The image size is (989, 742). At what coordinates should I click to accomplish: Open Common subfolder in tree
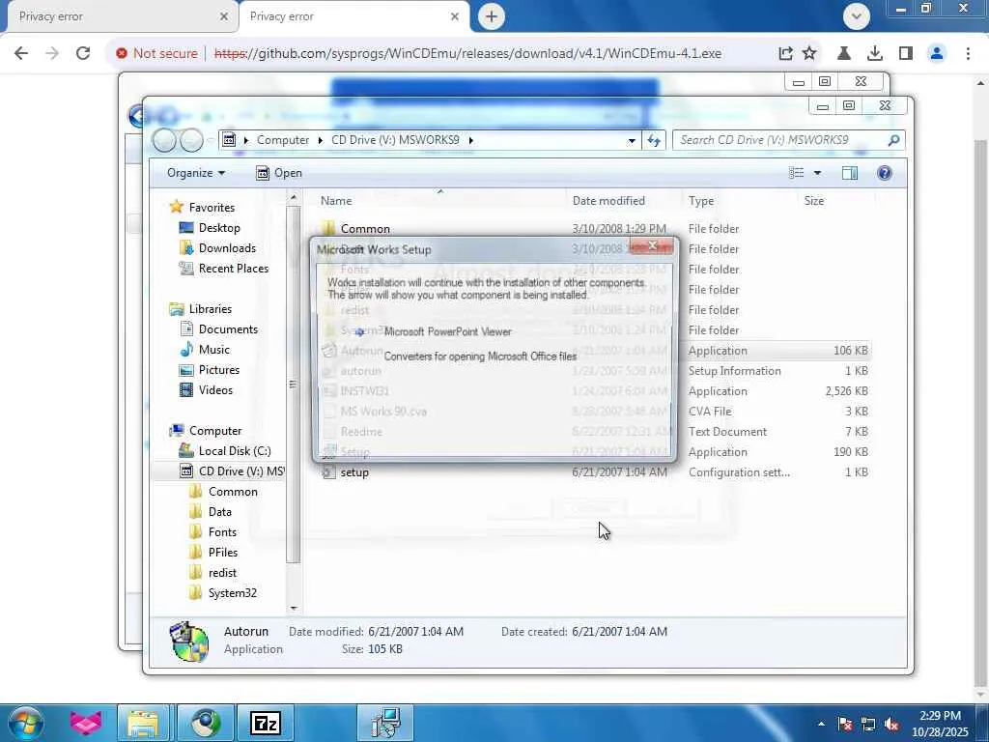(x=233, y=492)
